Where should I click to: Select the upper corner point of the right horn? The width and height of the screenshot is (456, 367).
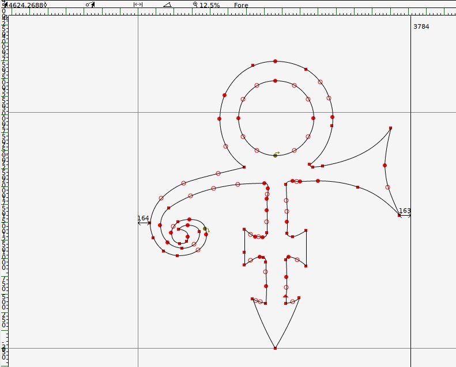pyautogui.click(x=390, y=128)
